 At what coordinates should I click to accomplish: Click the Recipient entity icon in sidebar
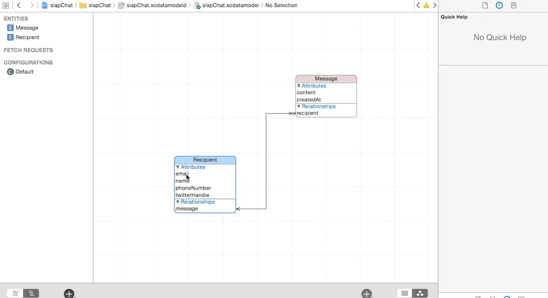tap(10, 37)
